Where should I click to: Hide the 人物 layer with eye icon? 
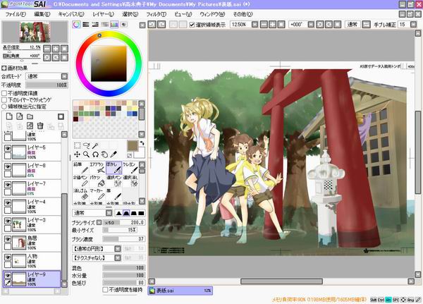pos(8,257)
